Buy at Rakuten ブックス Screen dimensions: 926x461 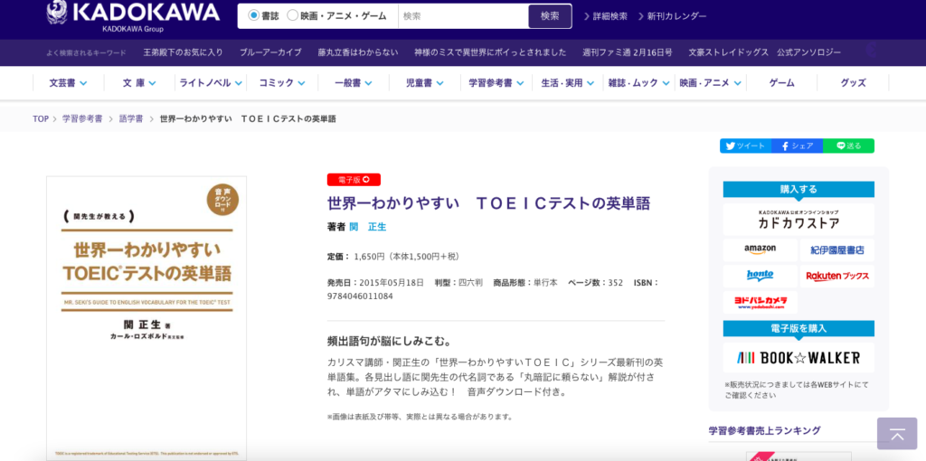[837, 276]
